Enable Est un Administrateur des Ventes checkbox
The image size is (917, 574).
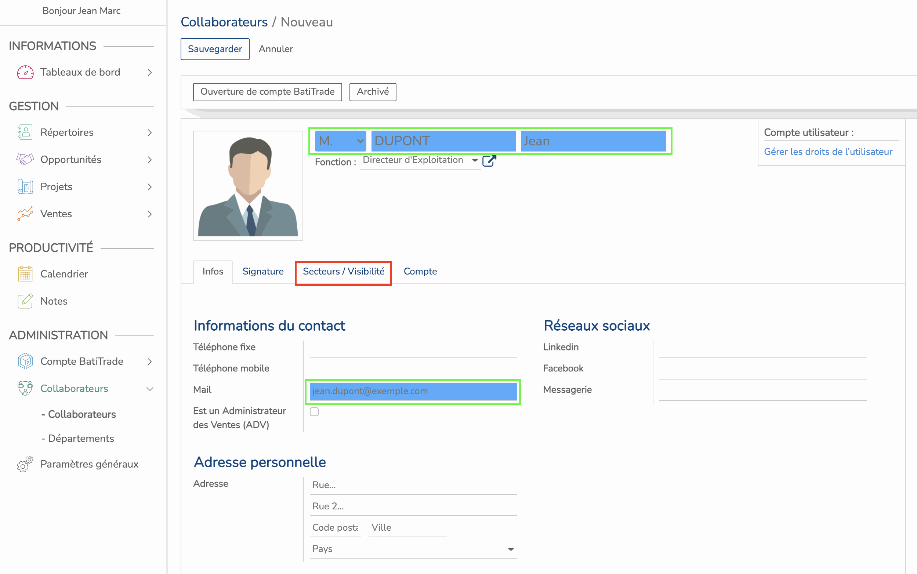pos(314,411)
